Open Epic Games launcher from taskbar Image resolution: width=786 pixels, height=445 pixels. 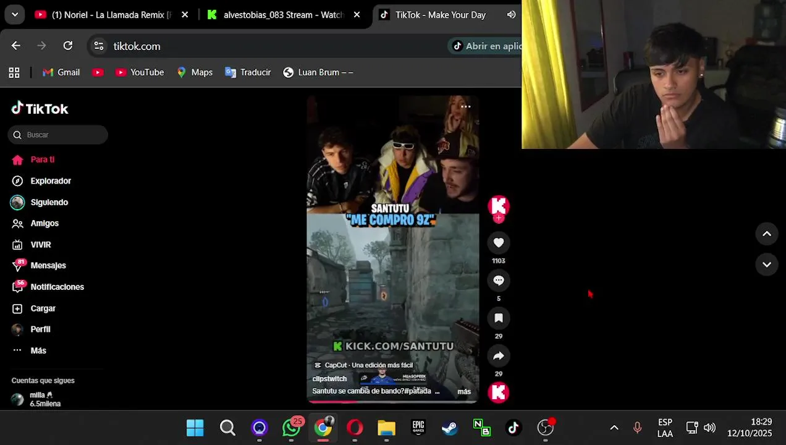coord(418,428)
